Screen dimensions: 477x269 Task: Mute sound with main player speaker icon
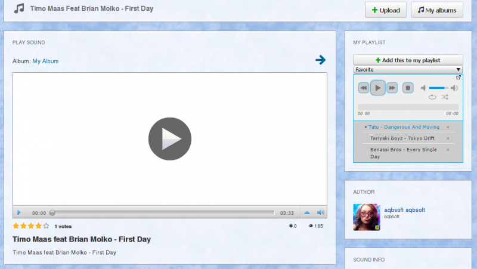point(321,212)
